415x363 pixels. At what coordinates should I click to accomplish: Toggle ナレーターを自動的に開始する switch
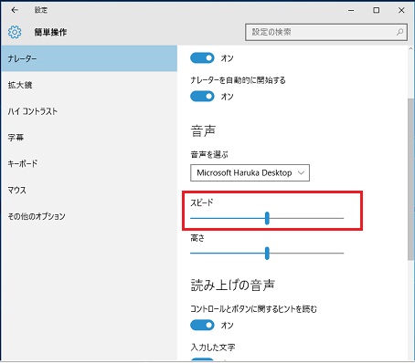(x=202, y=97)
